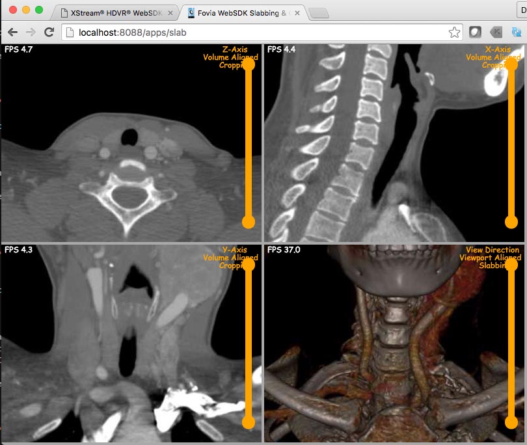The height and width of the screenshot is (445, 527).
Task: Reload the current page
Action: click(x=49, y=32)
